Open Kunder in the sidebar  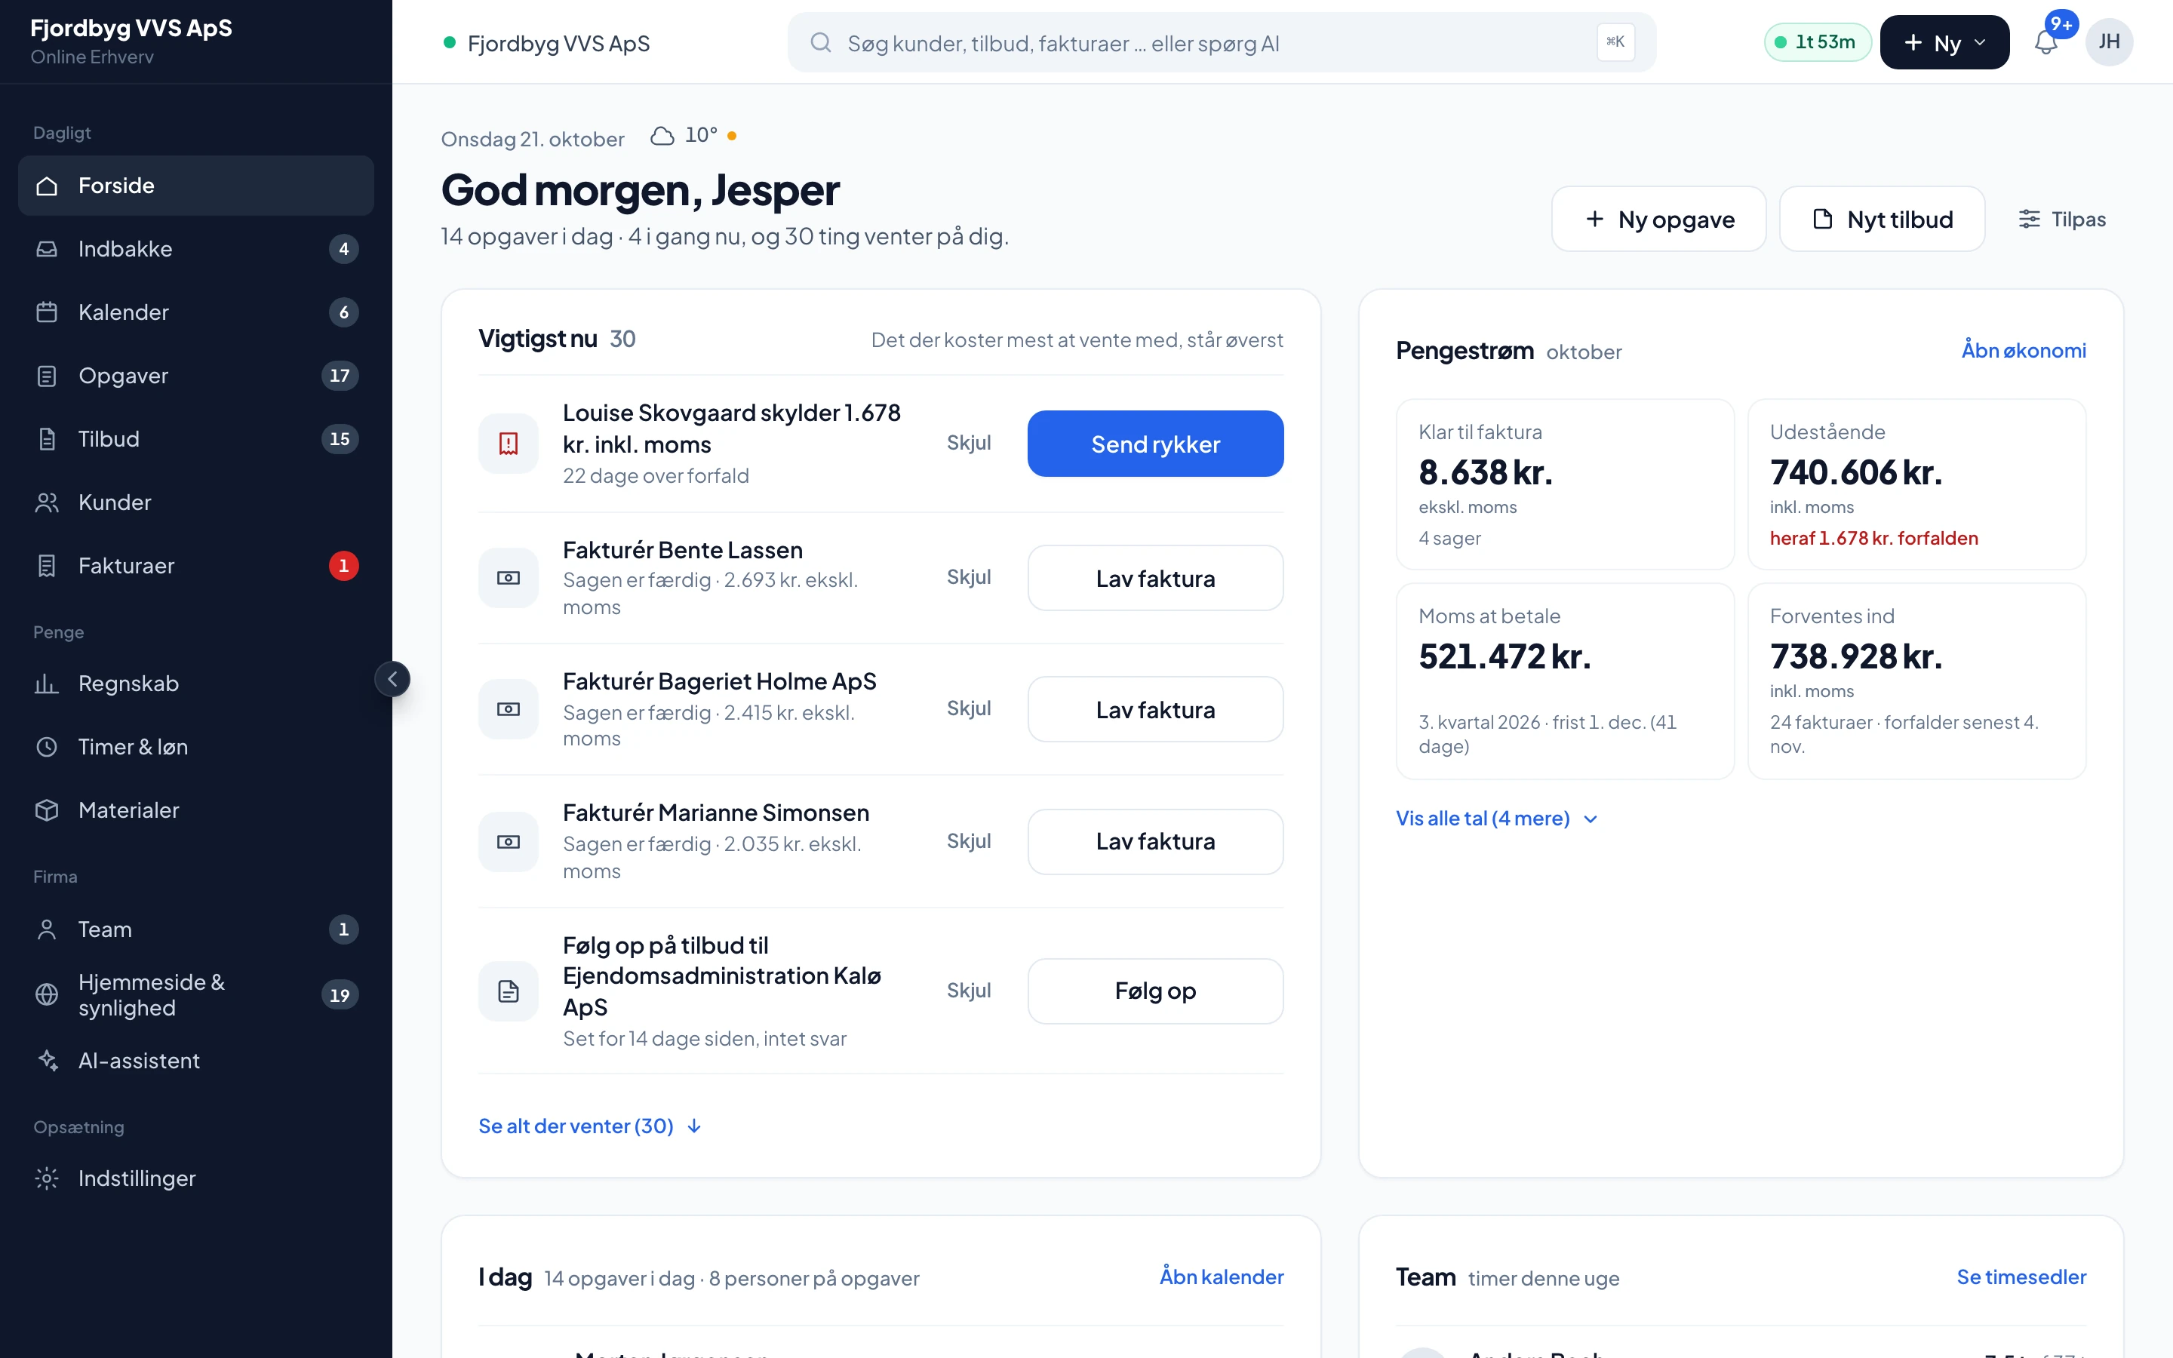(195, 502)
